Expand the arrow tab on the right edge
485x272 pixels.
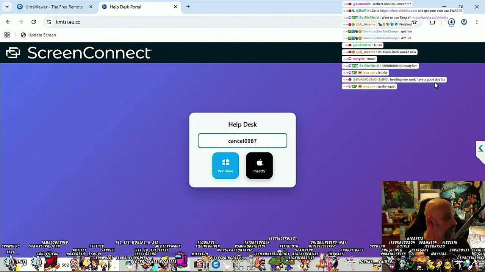tap(480, 148)
